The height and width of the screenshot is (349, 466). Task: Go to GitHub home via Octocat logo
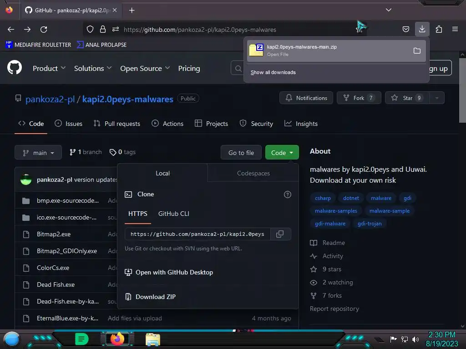click(15, 68)
